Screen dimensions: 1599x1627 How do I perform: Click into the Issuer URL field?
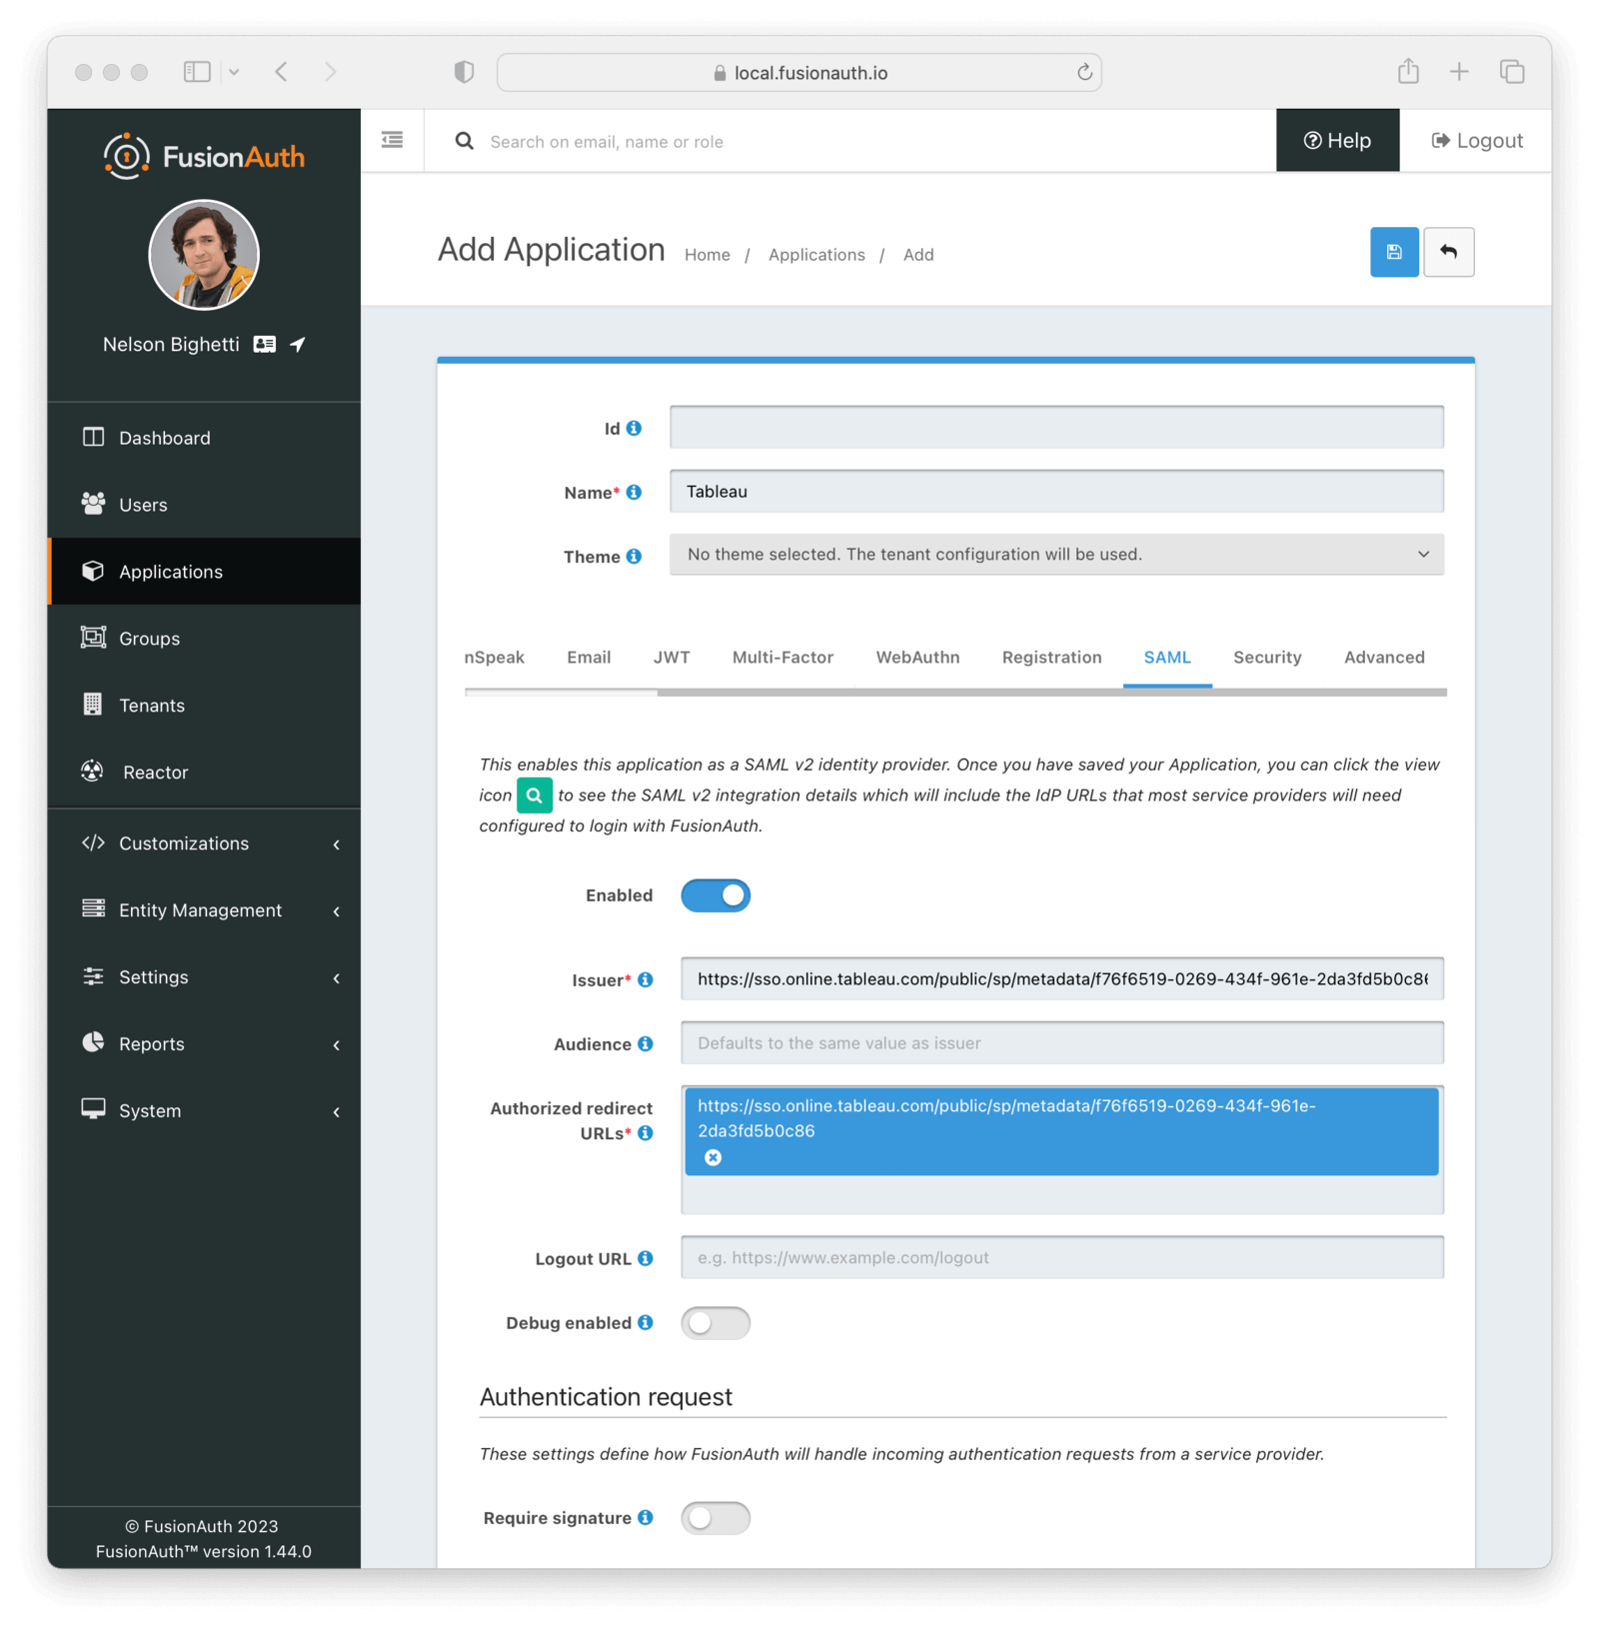tap(1061, 978)
